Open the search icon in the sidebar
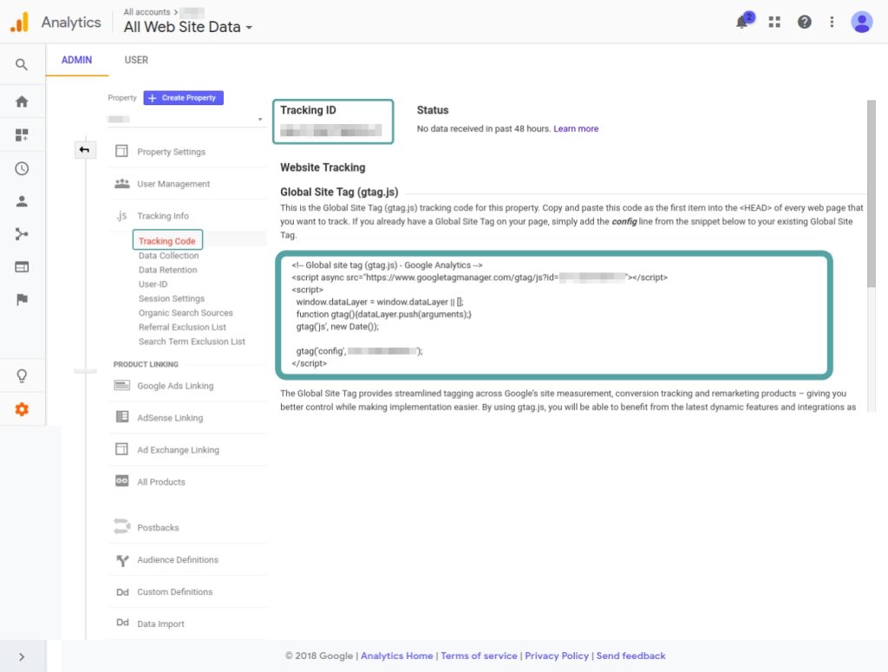888x672 pixels. (21, 64)
